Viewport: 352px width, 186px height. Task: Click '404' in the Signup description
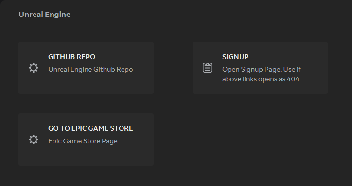293,79
